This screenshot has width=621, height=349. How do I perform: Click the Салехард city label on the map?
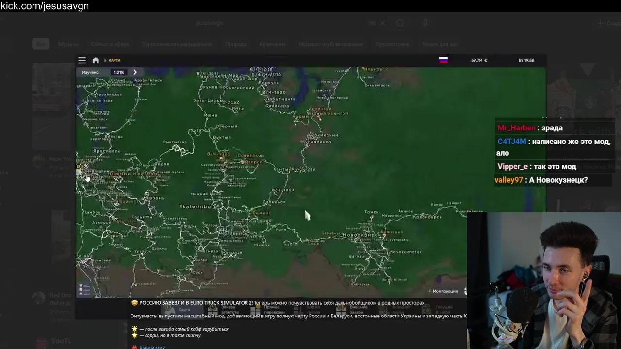point(277,105)
